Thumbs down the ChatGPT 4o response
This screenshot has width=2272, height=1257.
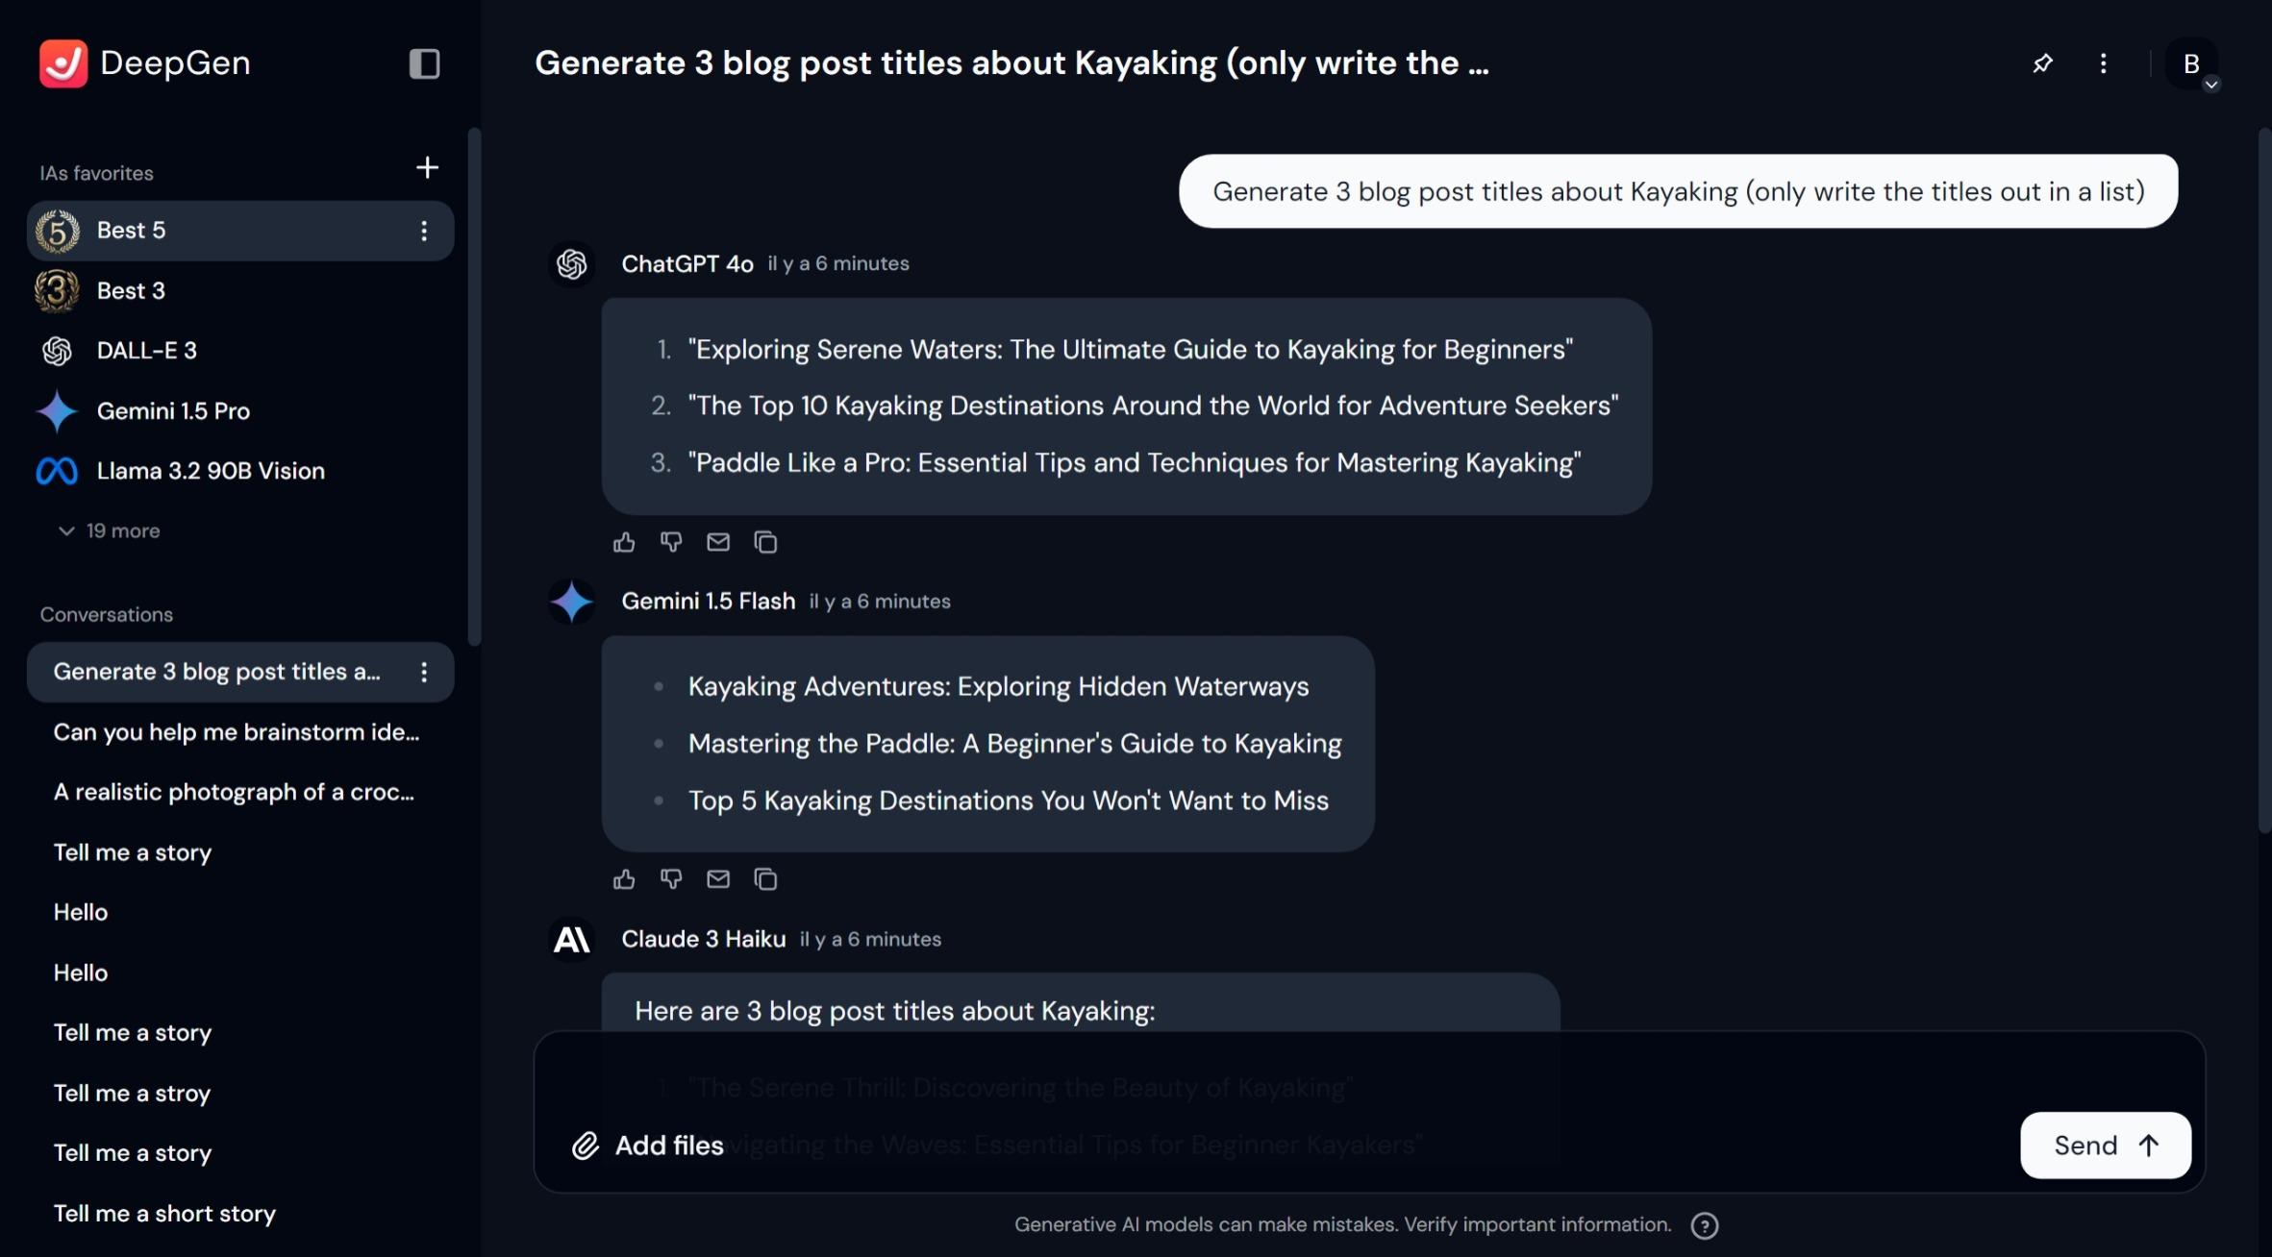[x=671, y=542]
